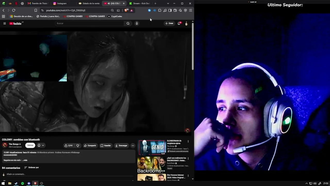Open the Backrooms video thumbnail
This screenshot has width=330, height=186.
pyautogui.click(x=152, y=165)
